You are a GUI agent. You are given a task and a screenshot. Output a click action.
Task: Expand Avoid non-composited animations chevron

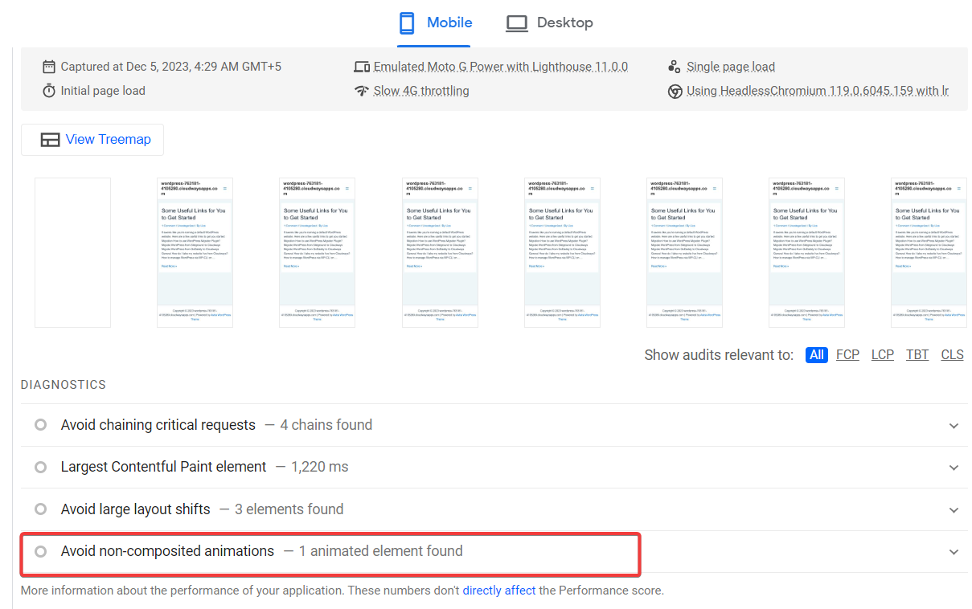pos(954,552)
